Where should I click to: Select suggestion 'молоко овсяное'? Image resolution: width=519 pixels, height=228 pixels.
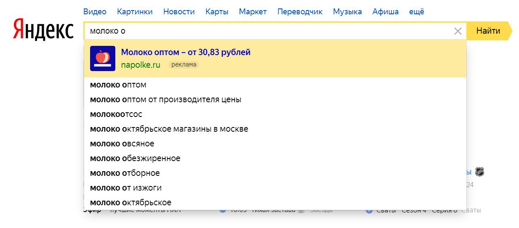point(275,144)
